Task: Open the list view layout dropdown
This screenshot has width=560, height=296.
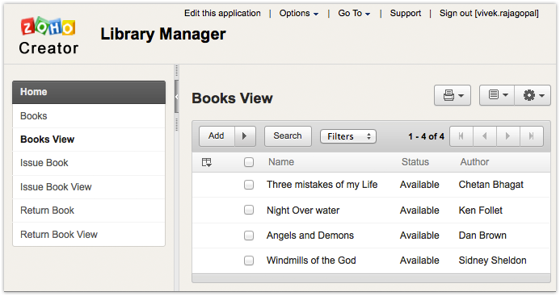Action: click(497, 95)
